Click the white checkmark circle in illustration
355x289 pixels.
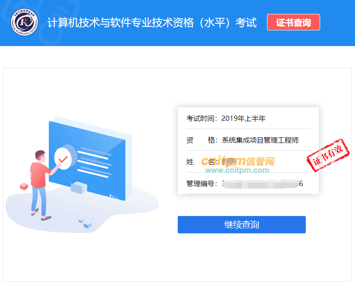(63, 159)
